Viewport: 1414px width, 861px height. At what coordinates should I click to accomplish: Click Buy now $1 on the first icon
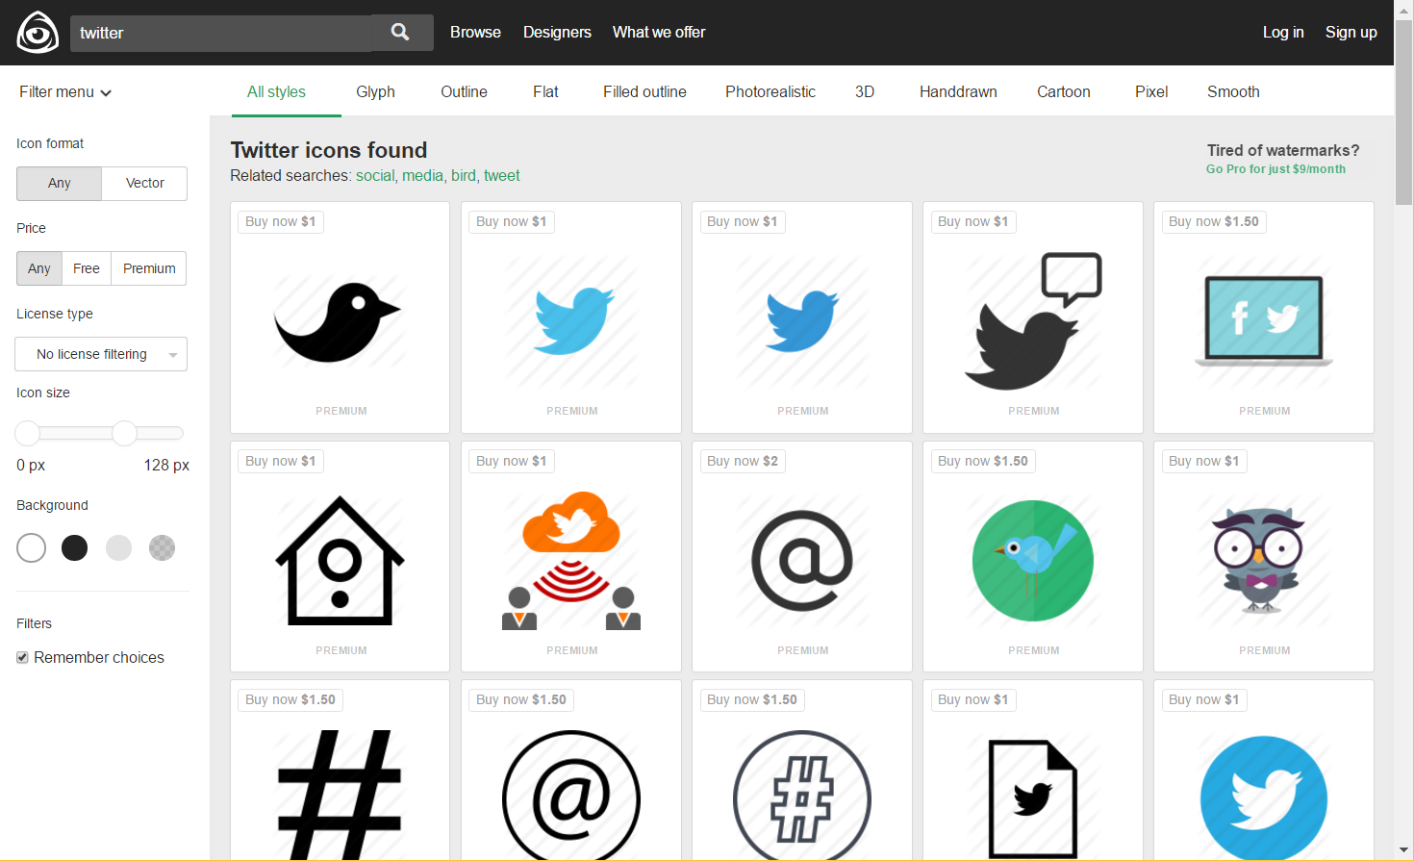coord(280,221)
